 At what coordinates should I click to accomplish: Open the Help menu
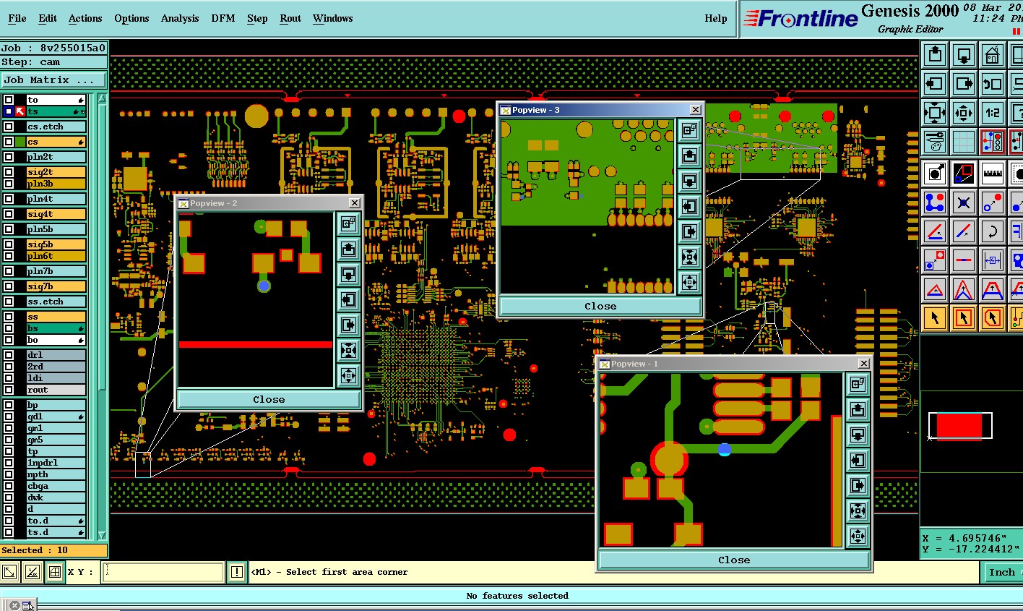click(x=716, y=18)
